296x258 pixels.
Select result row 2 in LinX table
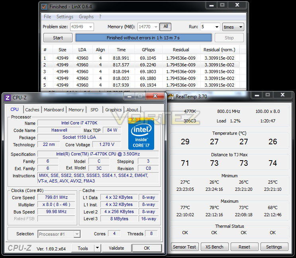click(x=140, y=65)
